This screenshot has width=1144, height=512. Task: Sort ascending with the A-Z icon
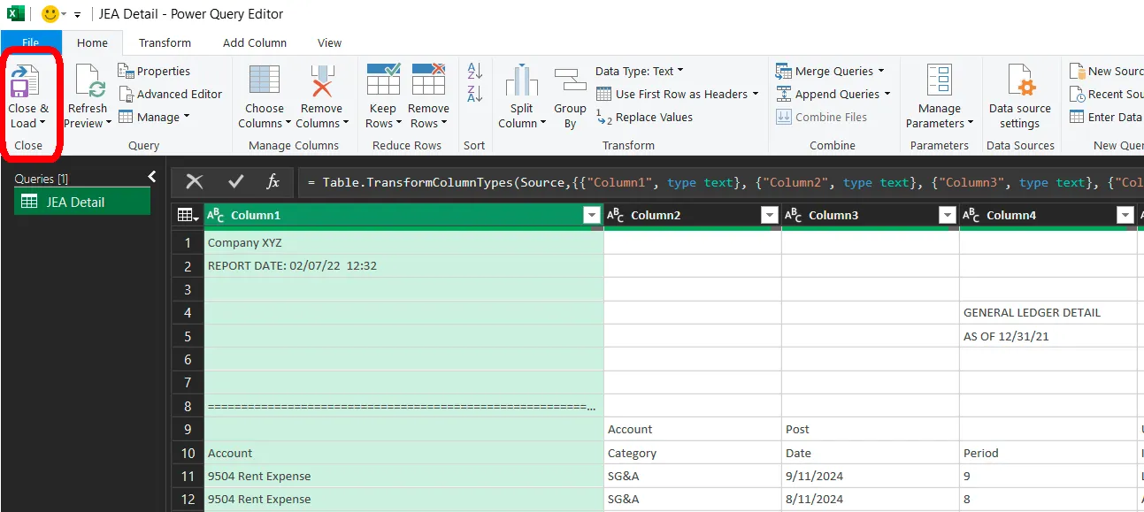[x=474, y=72]
